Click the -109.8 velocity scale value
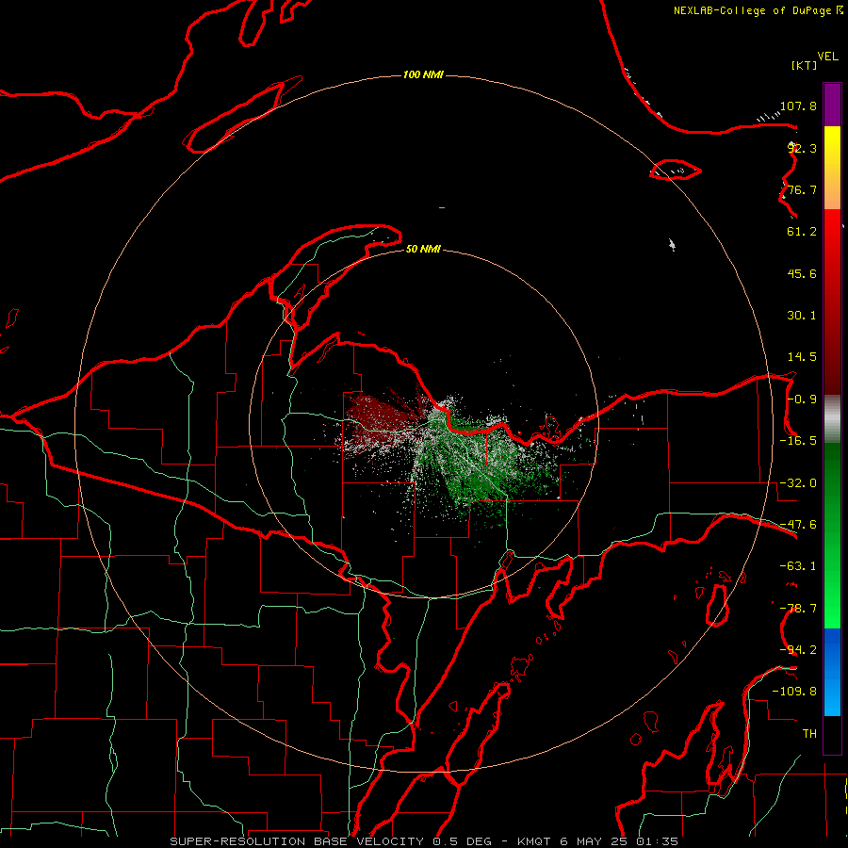Screen dimensions: 848x848 click(x=794, y=692)
